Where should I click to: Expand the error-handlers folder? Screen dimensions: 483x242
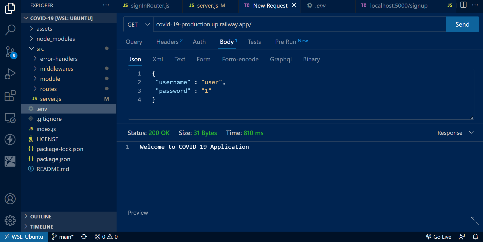69,59
